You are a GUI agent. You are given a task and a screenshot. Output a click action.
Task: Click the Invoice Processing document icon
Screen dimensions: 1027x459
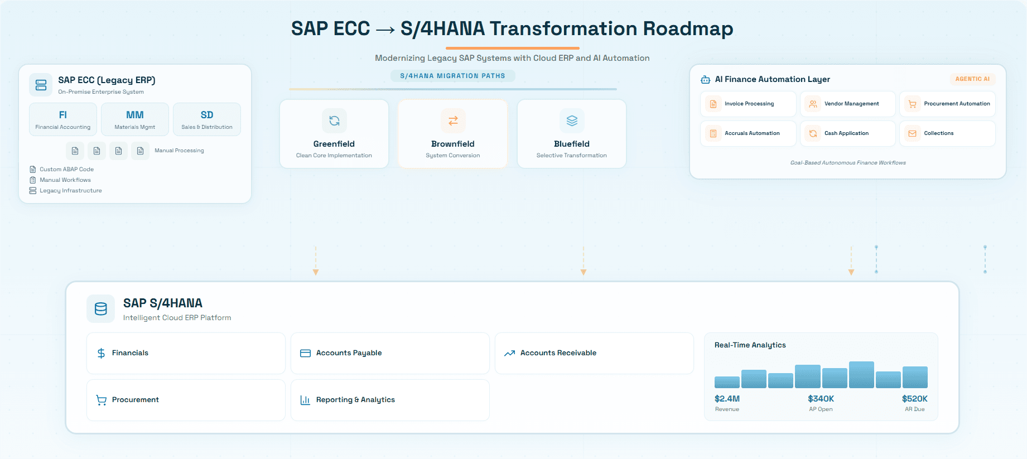[x=713, y=104]
